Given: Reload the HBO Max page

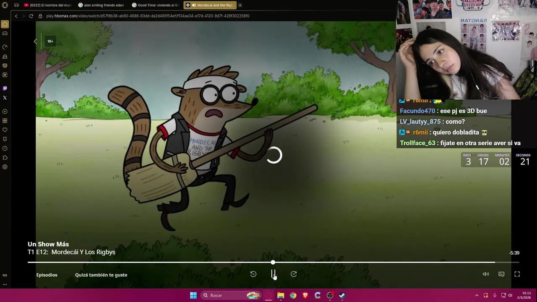Looking at the screenshot, I should 31,16.
